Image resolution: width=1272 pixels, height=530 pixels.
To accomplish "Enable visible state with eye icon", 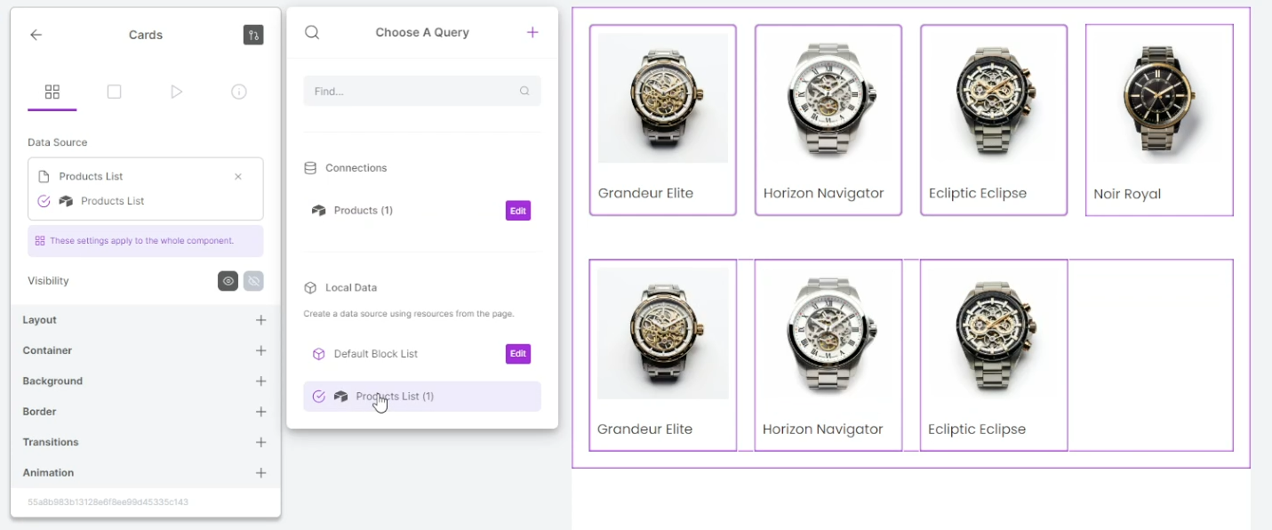I will [228, 281].
